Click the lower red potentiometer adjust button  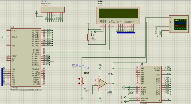(79, 83)
